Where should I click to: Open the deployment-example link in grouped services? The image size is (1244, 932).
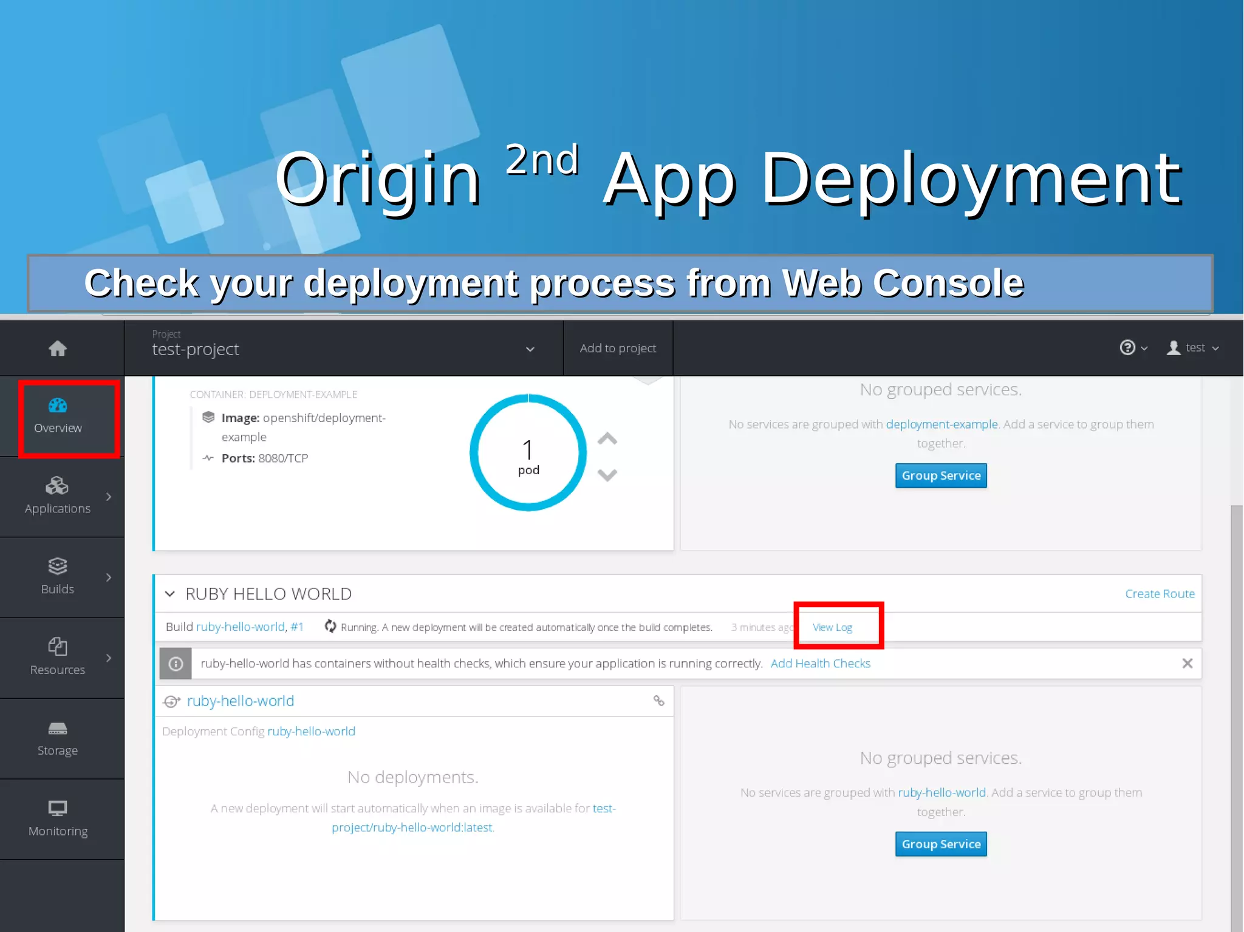[x=942, y=424]
